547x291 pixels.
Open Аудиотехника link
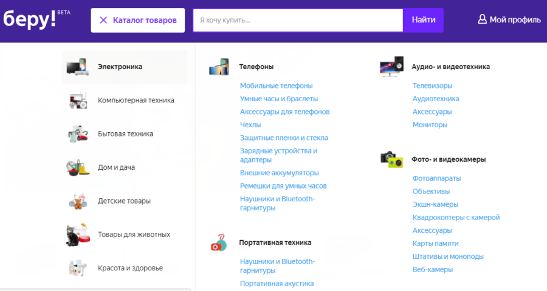(x=436, y=98)
